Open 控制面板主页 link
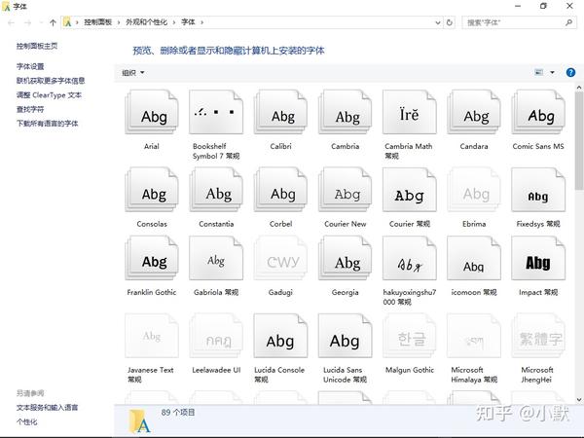Image resolution: width=584 pixels, height=438 pixels. point(37,46)
